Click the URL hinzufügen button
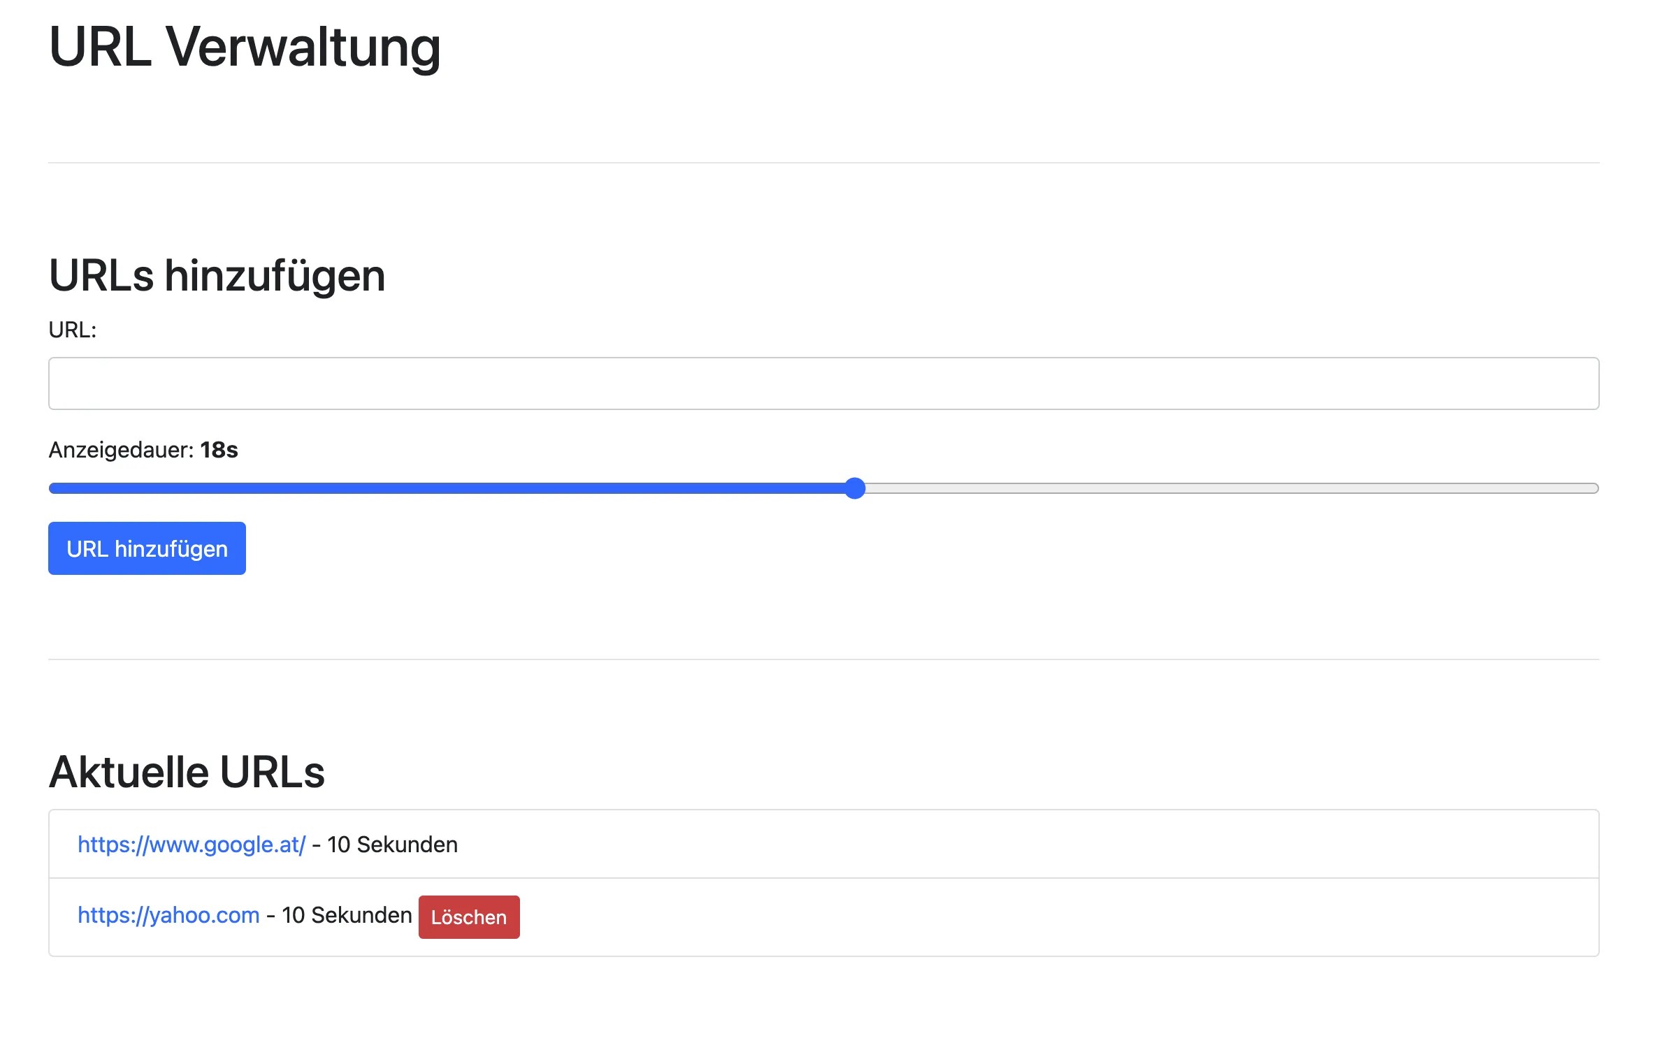This screenshot has height=1052, width=1676. click(146, 548)
